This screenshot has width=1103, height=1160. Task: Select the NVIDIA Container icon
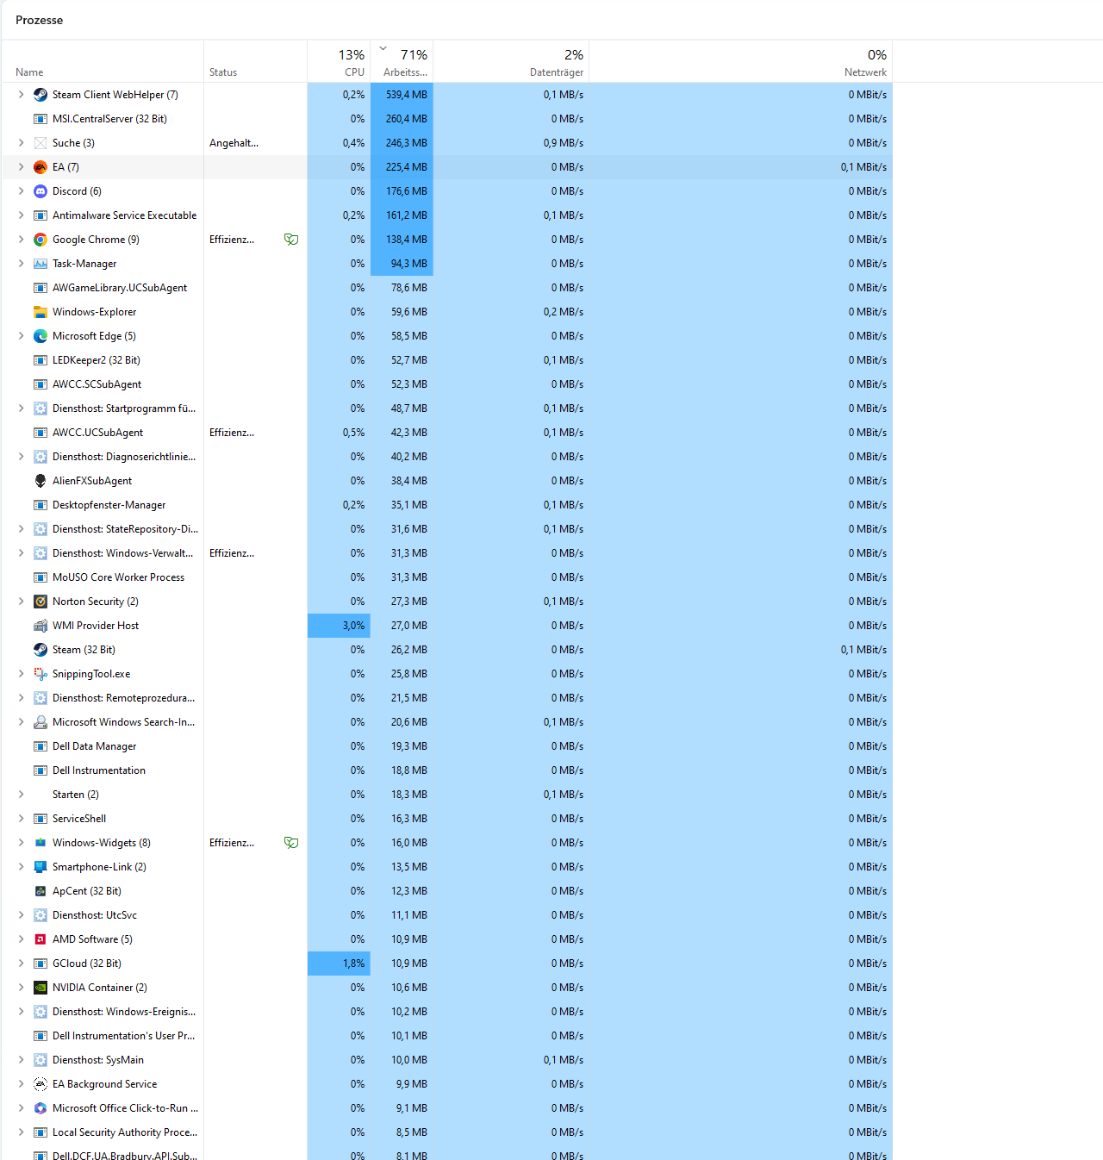coord(41,988)
